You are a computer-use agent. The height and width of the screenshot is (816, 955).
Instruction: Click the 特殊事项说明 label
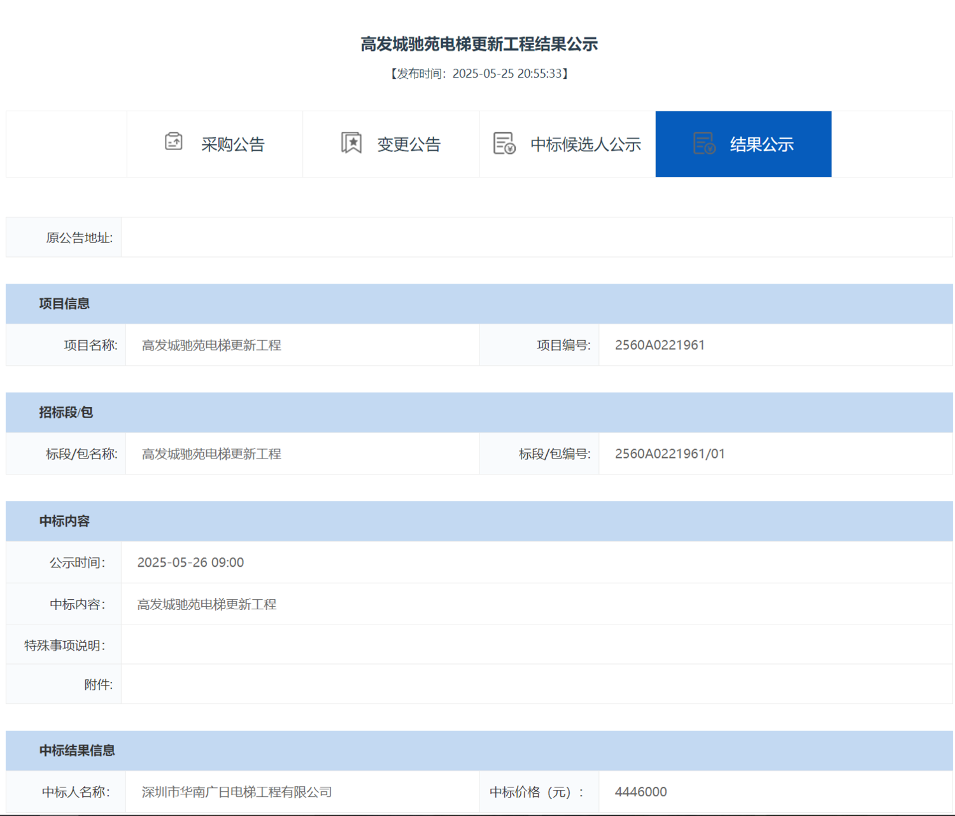point(64,646)
